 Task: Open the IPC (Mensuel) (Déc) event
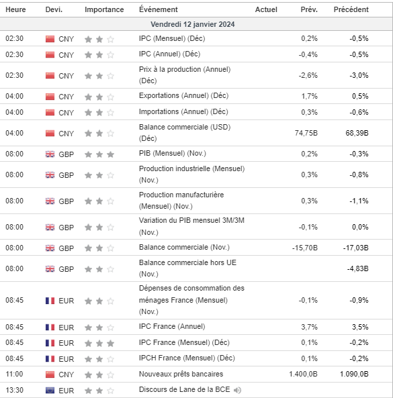coord(172,38)
